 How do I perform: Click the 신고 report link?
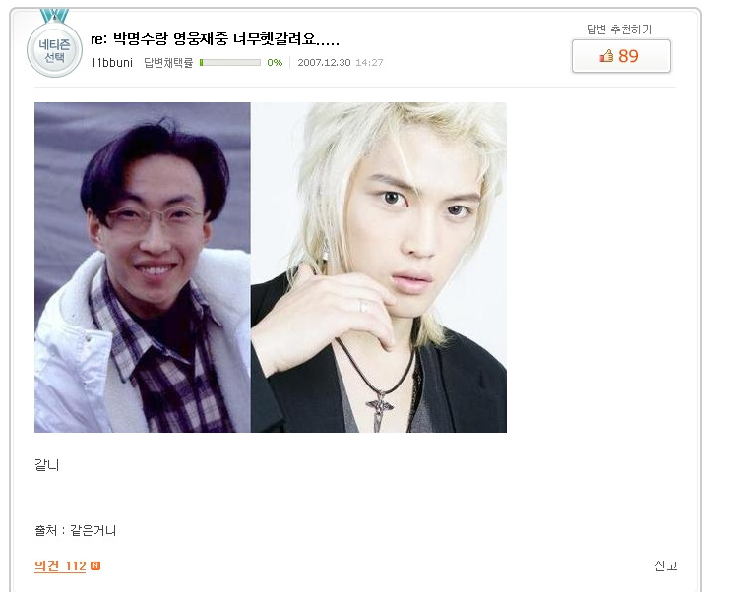(x=665, y=565)
